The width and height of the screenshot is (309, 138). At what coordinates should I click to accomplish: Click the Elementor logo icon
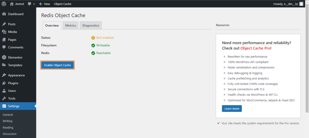(x=4, y=58)
